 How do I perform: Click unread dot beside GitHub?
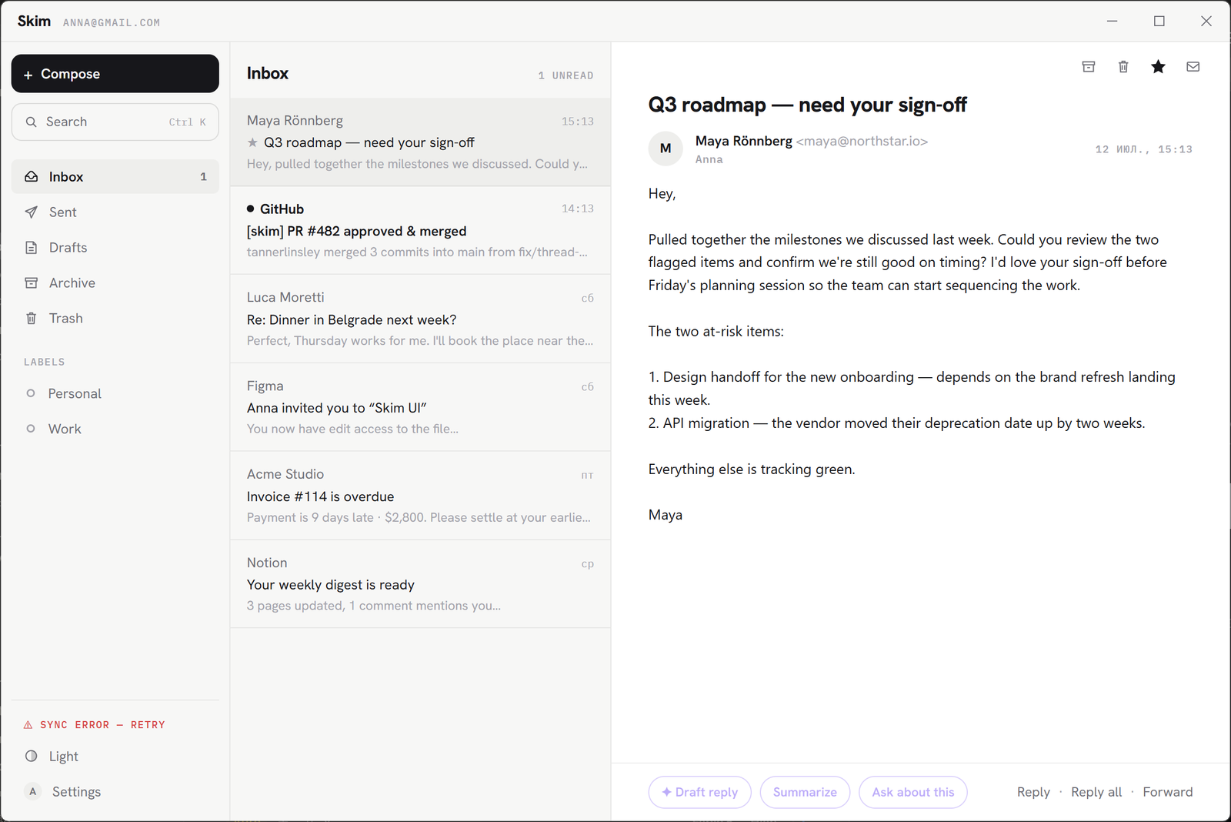coord(250,209)
